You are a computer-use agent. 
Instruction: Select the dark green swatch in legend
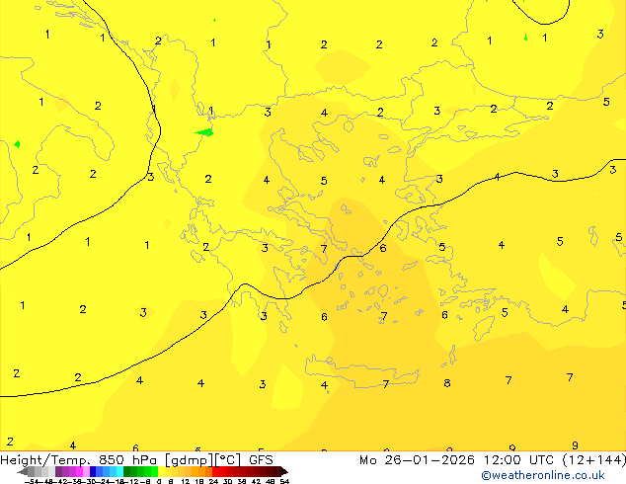[x=127, y=471]
